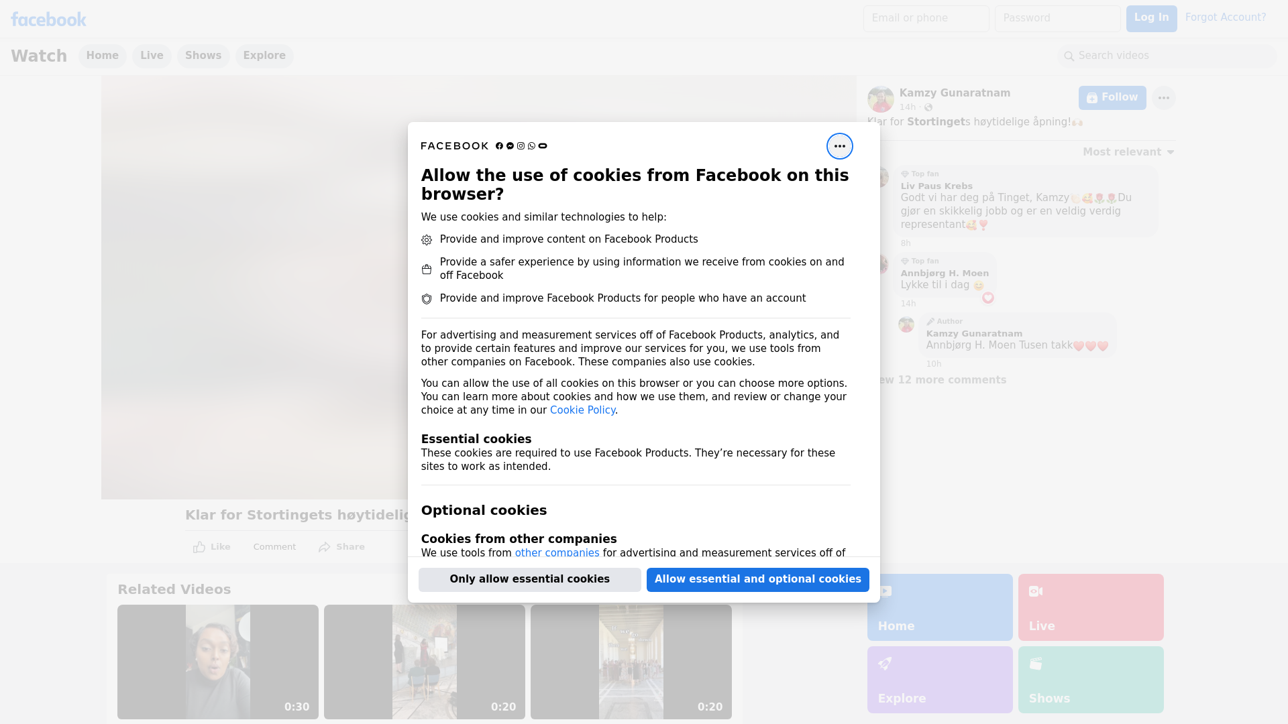Screen dimensions: 1288x724
Task: Click the Facebook logo in cookie dialog header
Action: pyautogui.click(x=499, y=146)
